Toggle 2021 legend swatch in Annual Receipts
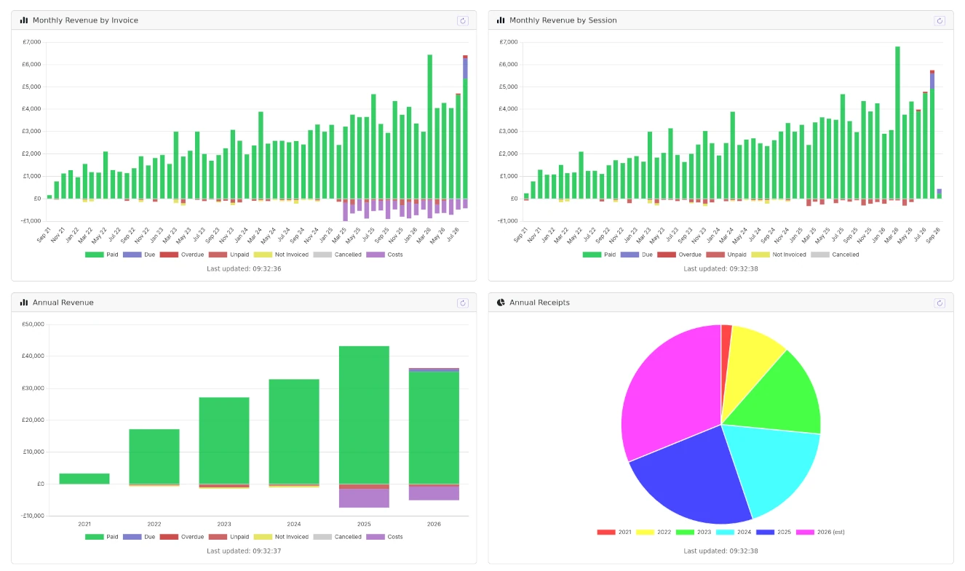Viewport: 965px width, 571px height. tap(606, 532)
